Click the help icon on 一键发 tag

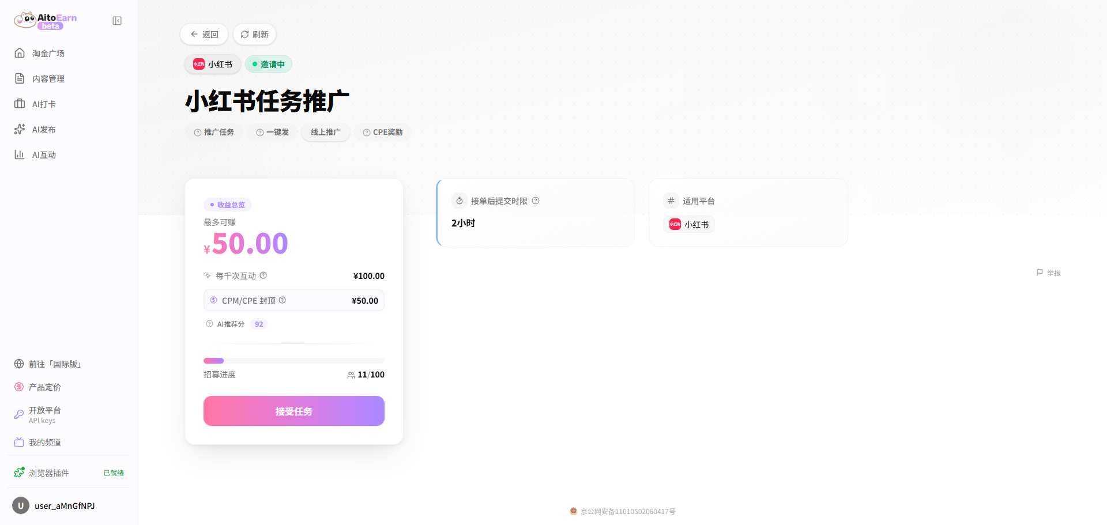260,133
